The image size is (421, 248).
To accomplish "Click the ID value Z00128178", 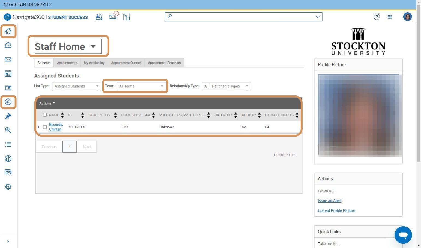I will pos(77,127).
